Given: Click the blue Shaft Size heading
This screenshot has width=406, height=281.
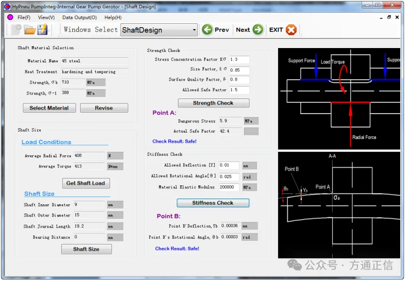Looking at the screenshot, I should [39, 194].
